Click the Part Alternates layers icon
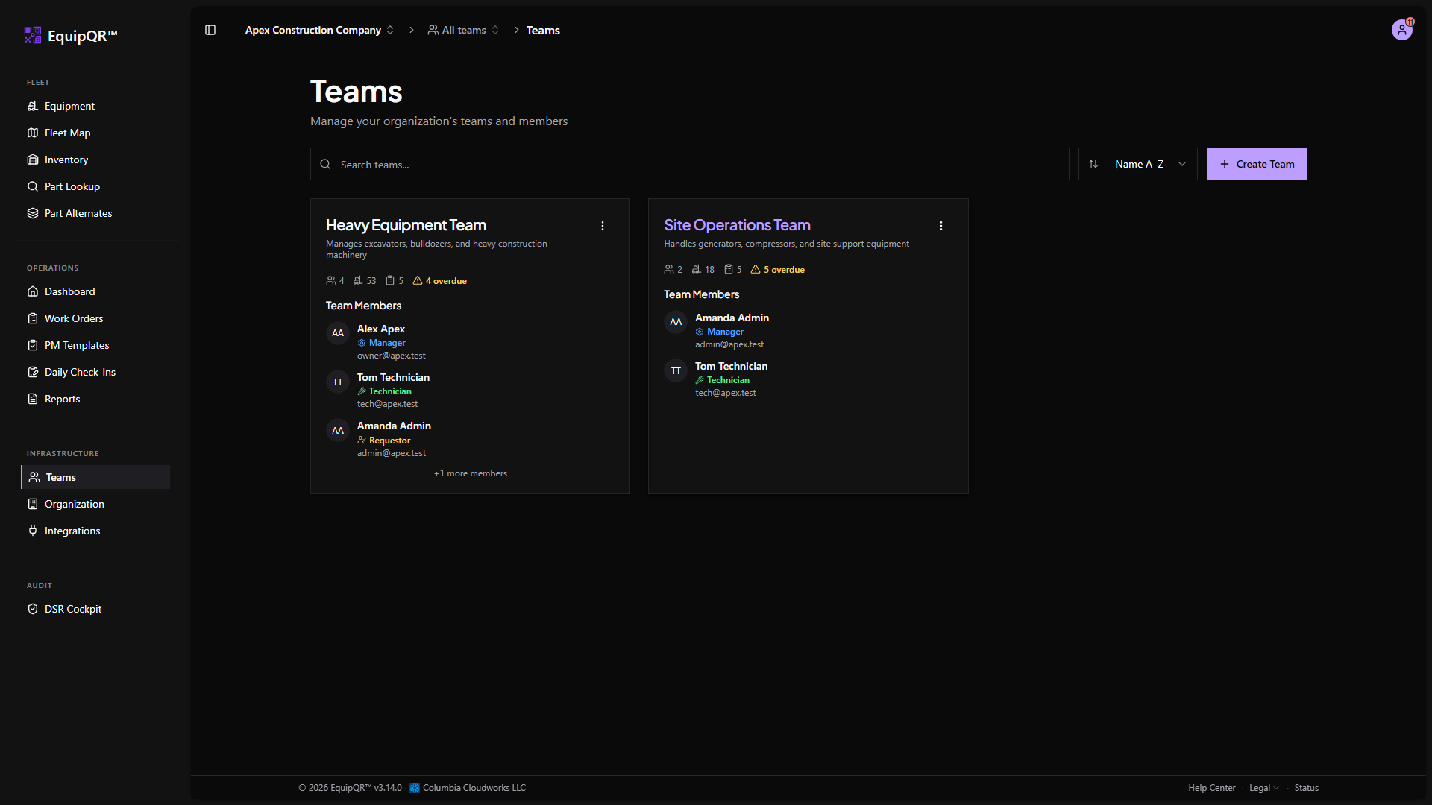 click(x=33, y=213)
